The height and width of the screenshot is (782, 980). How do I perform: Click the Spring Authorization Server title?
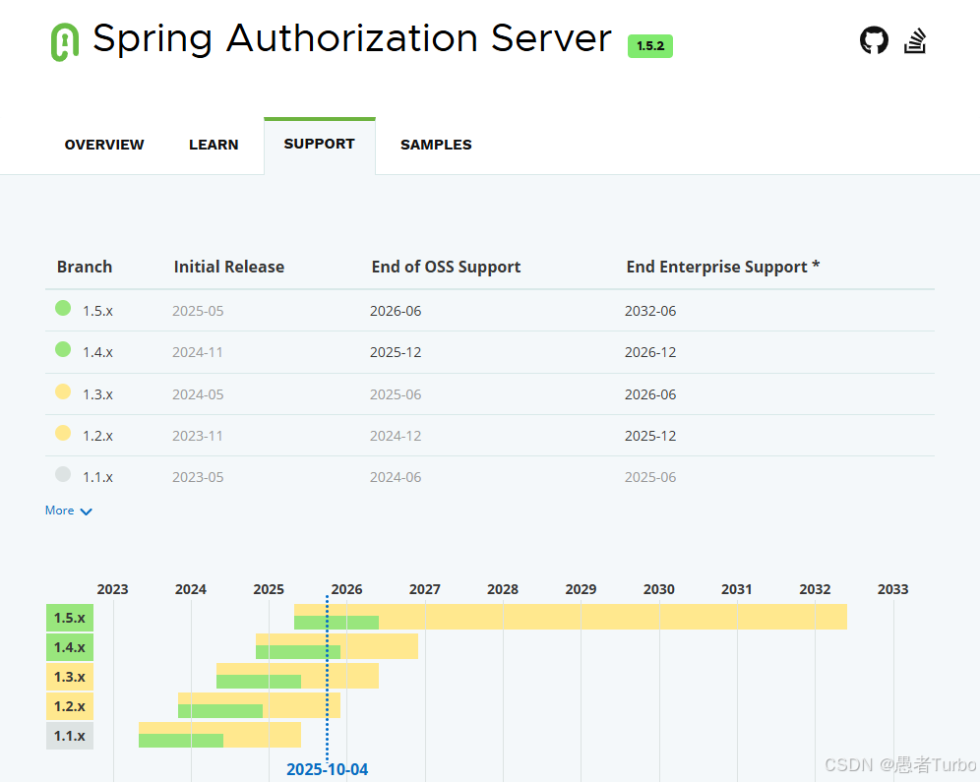(x=352, y=38)
